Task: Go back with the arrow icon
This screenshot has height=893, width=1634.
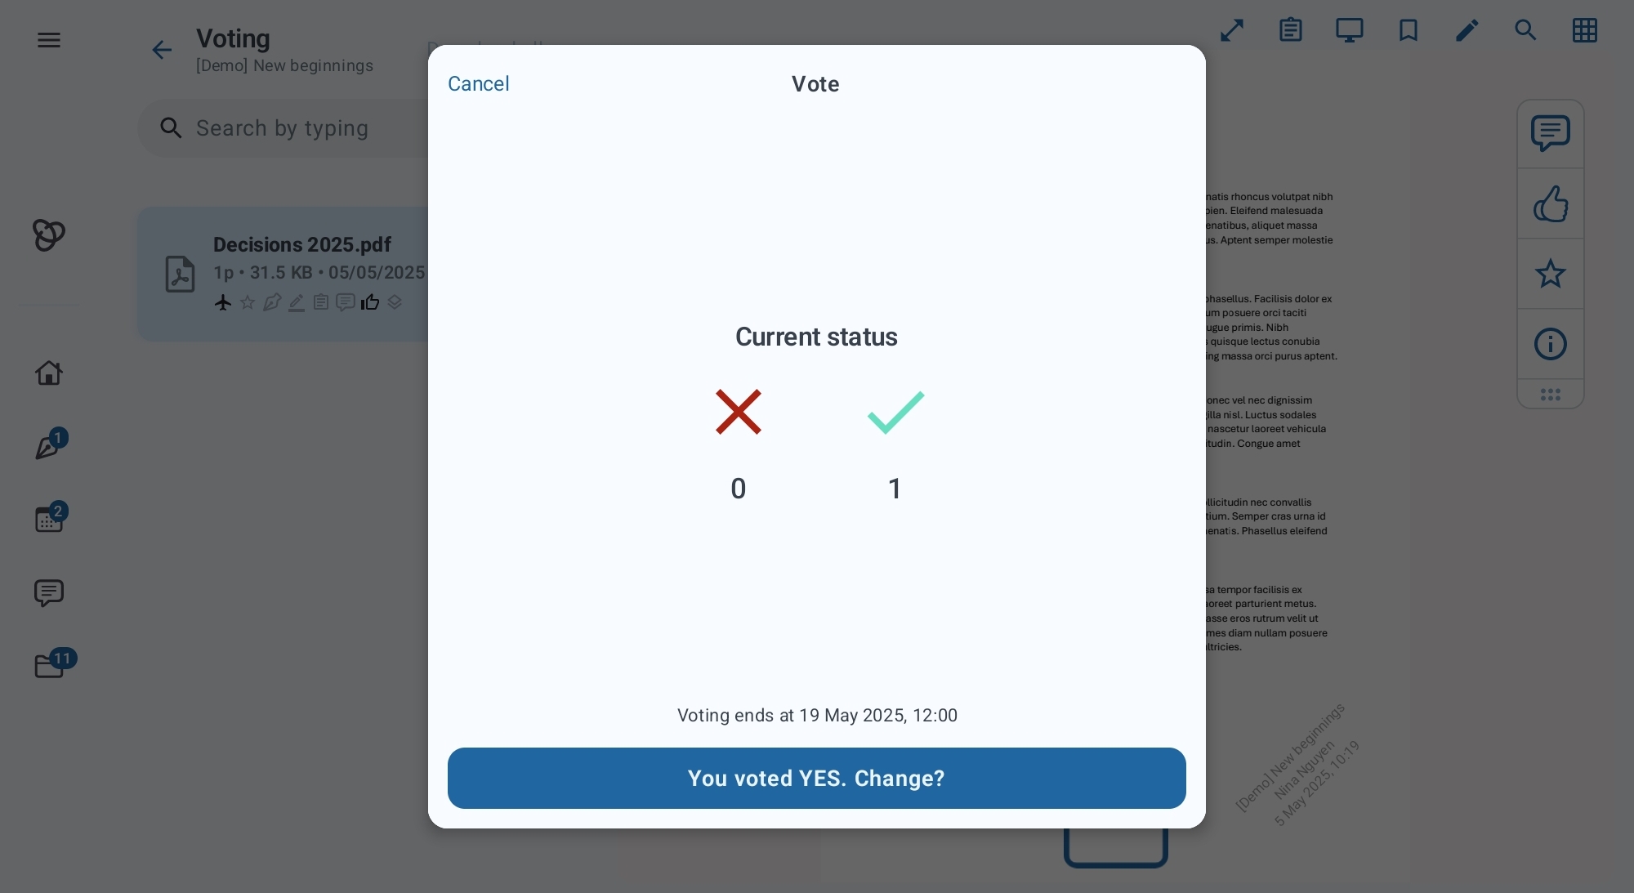Action: pyautogui.click(x=162, y=51)
